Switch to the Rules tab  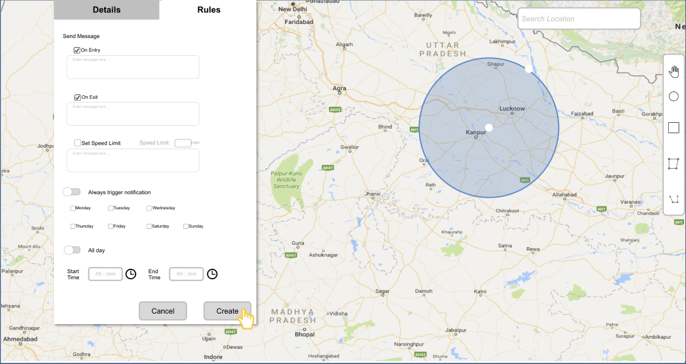pos(209,9)
